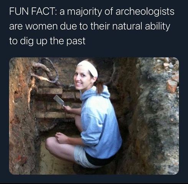Image resolution: width=188 pixels, height=184 pixels.
Task: Click the second text line starting "are women"
Action: 89,26
